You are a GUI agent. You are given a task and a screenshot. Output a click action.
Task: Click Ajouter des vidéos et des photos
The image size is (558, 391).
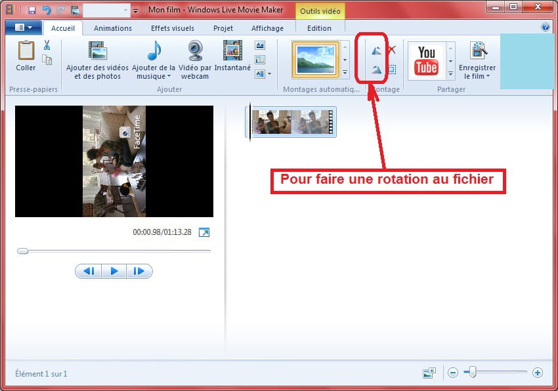point(97,60)
